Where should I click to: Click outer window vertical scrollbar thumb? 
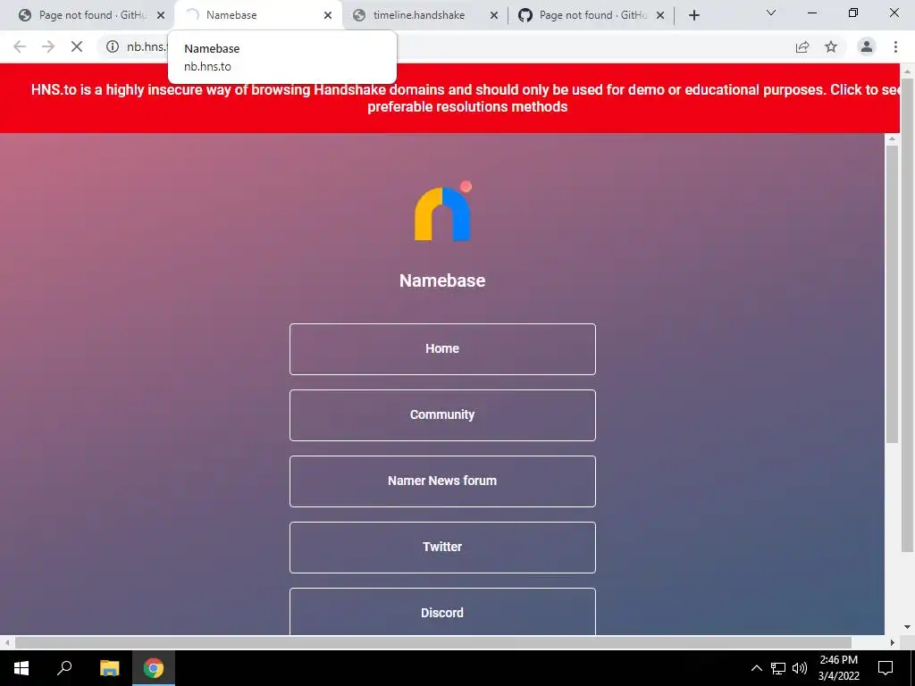[x=908, y=315]
